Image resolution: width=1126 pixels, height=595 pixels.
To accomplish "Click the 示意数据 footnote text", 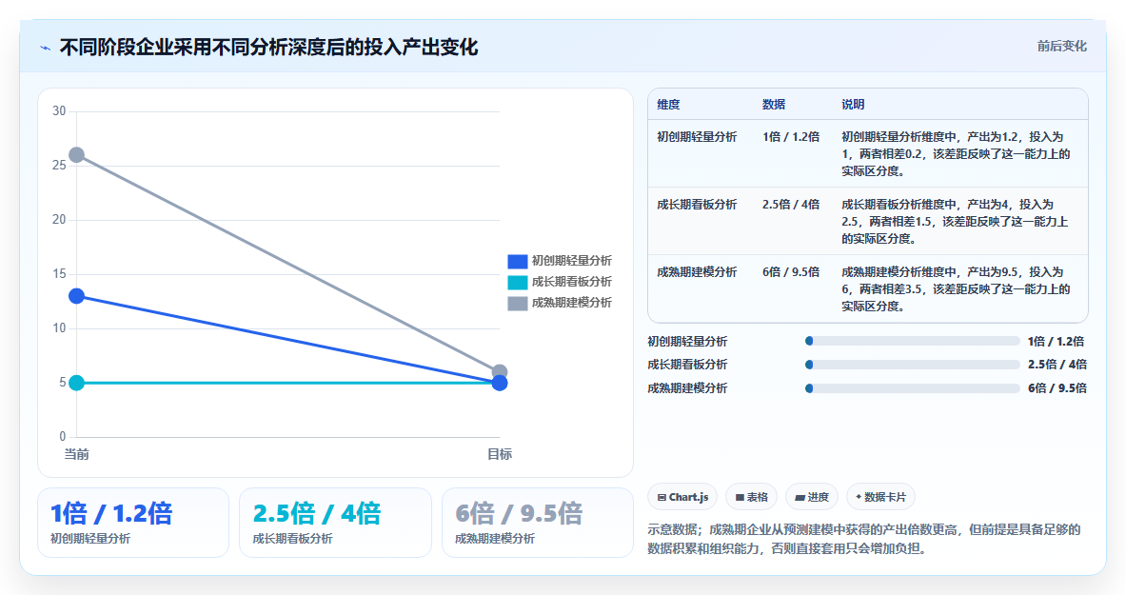I will coord(864,539).
